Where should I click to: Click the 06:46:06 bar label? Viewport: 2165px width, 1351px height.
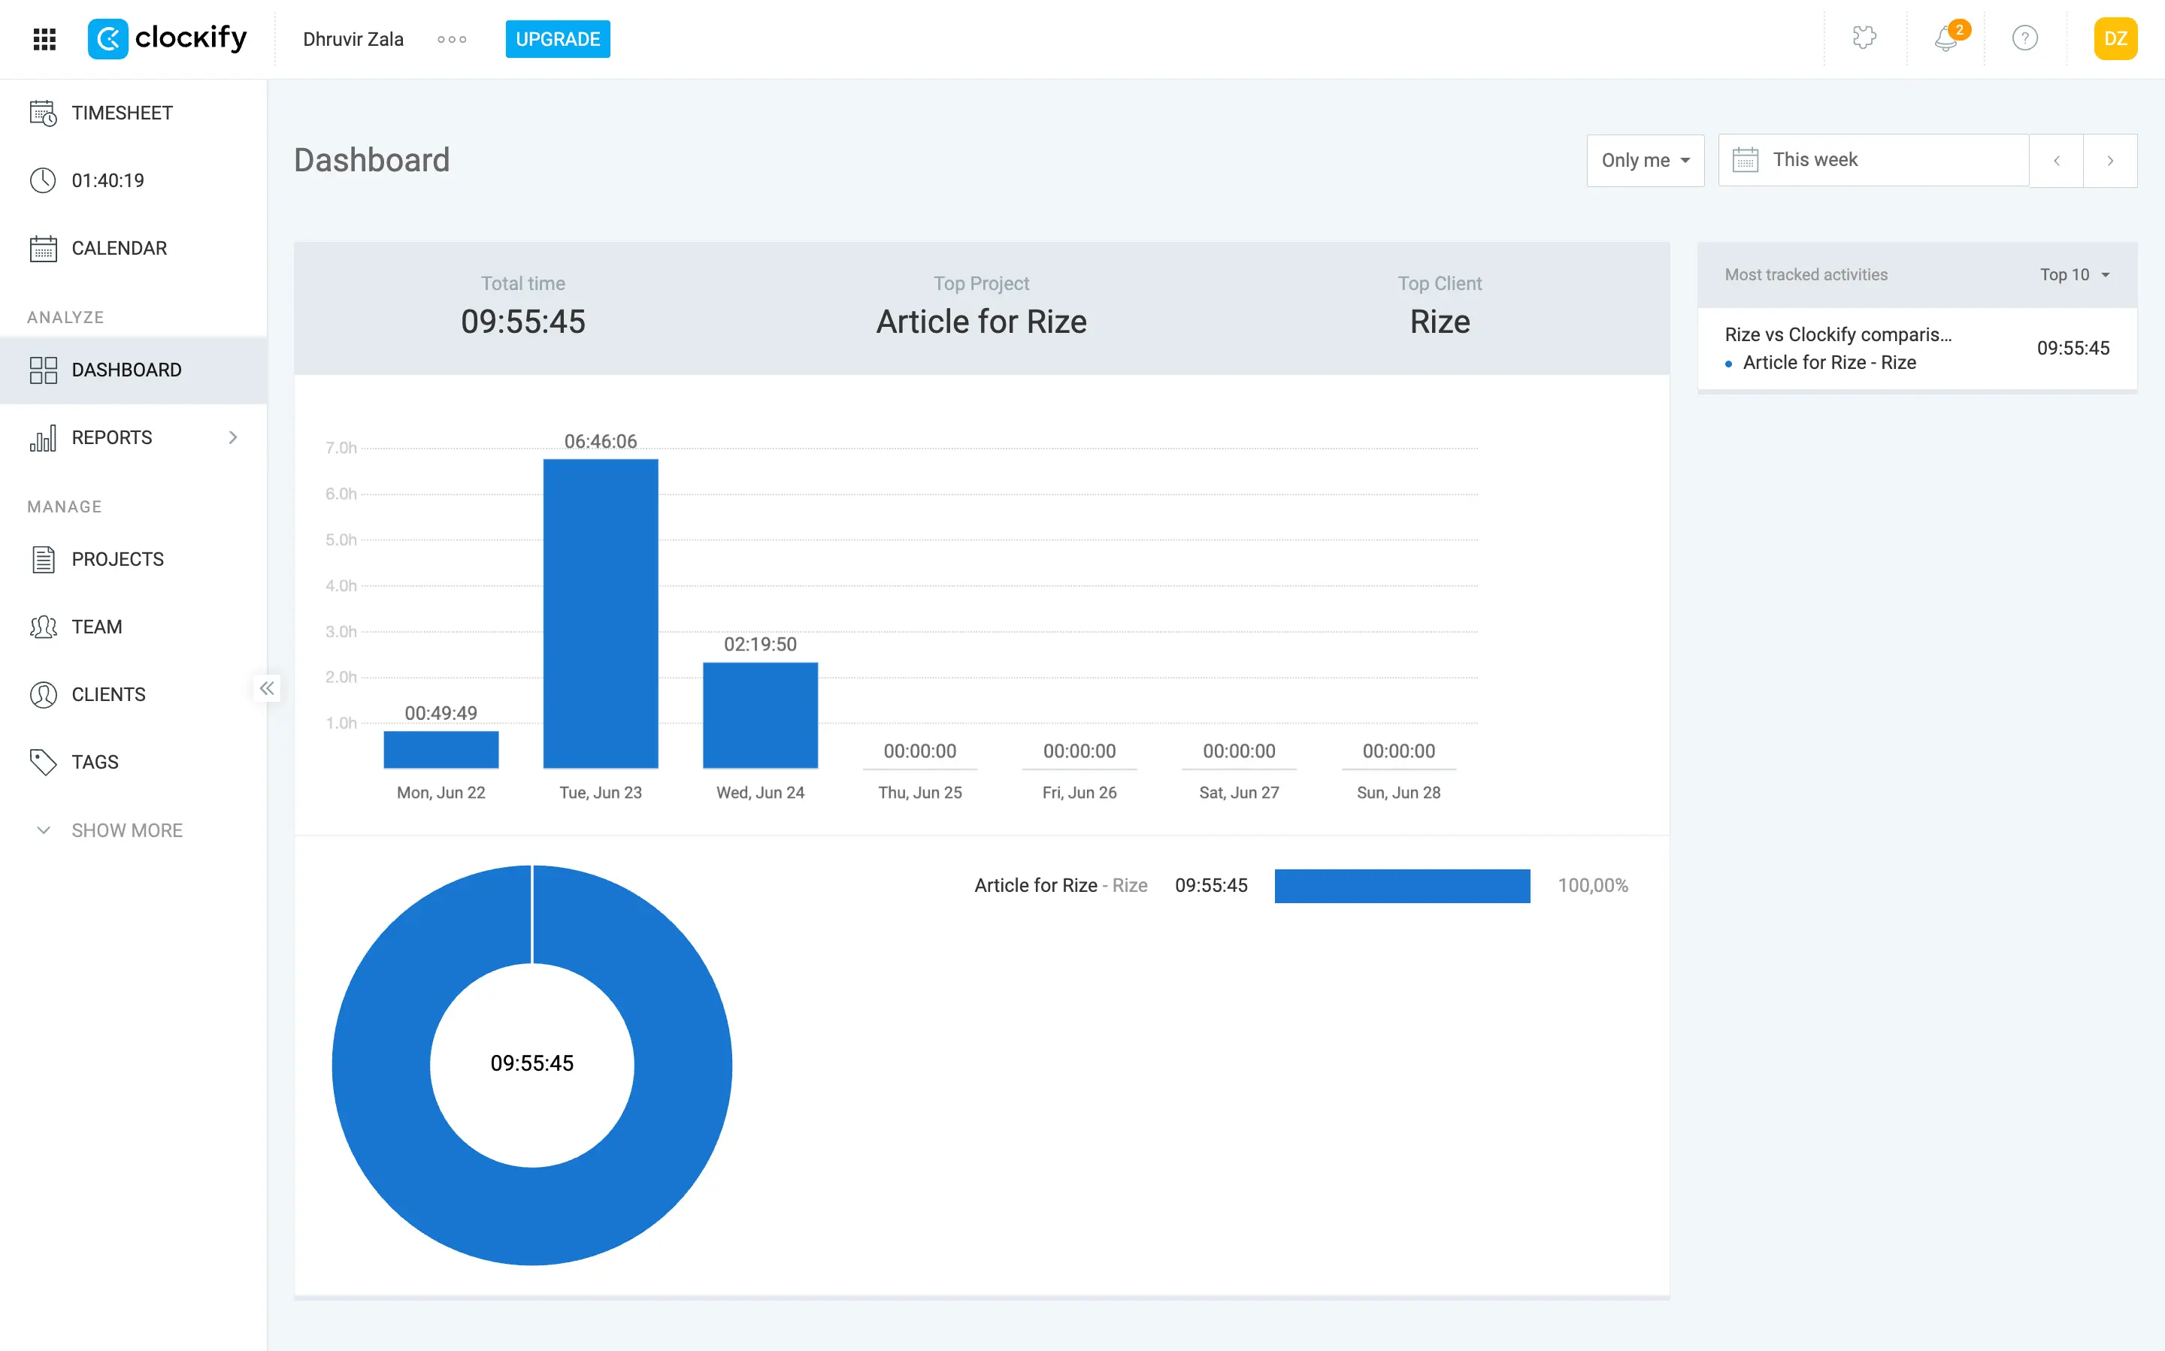click(601, 441)
